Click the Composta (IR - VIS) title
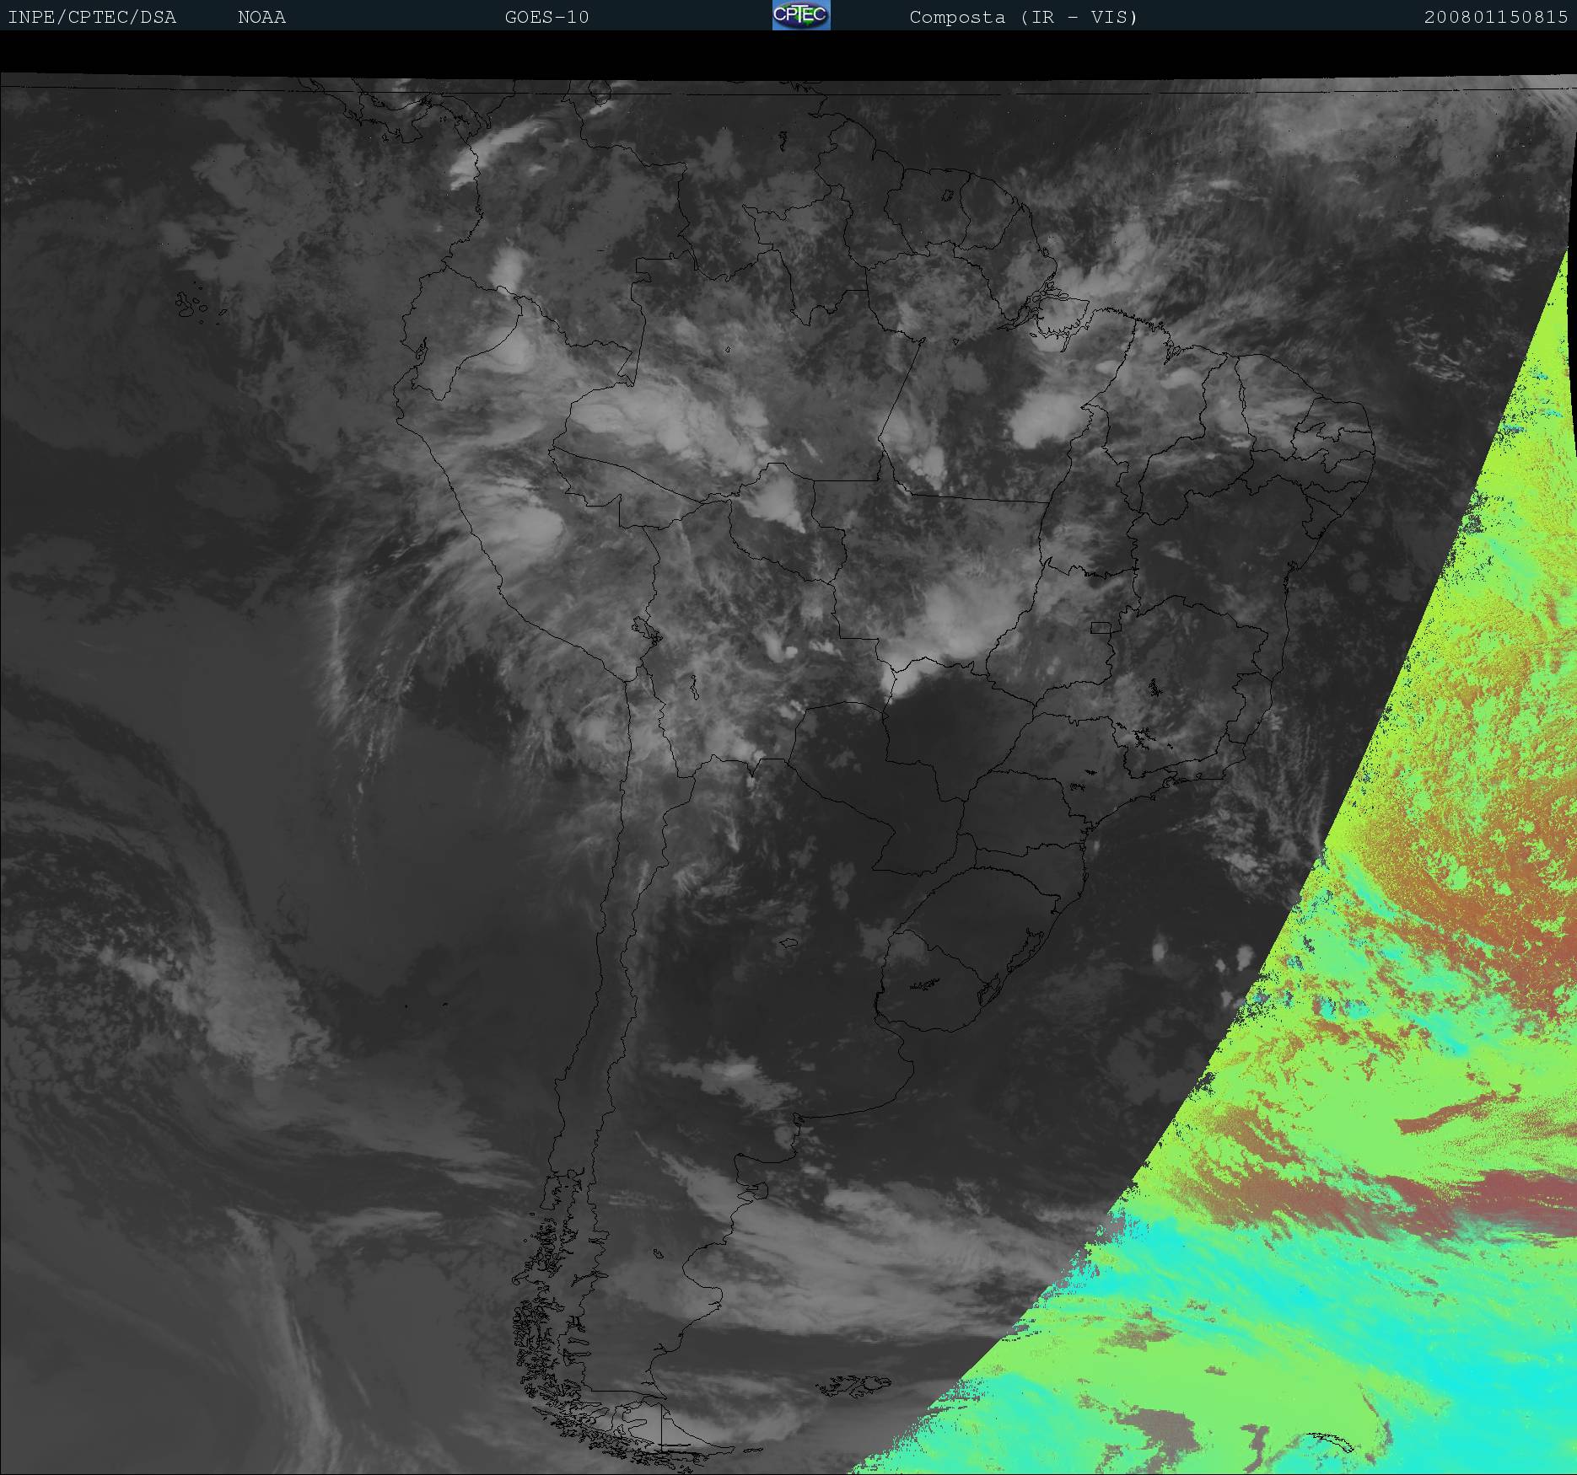 tap(1023, 17)
